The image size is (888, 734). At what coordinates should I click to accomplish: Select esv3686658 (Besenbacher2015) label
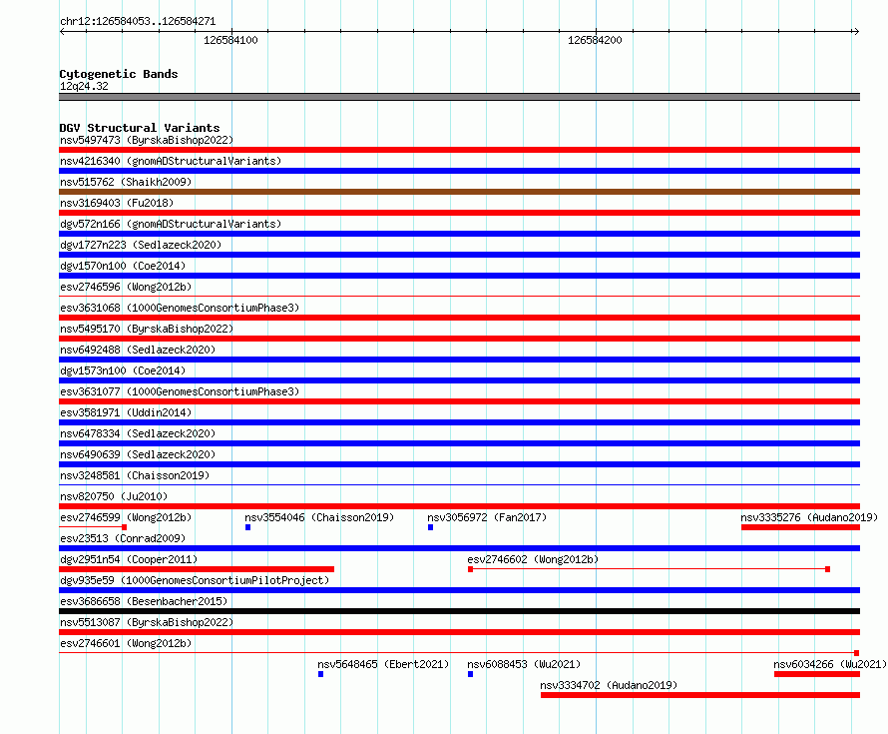144,601
